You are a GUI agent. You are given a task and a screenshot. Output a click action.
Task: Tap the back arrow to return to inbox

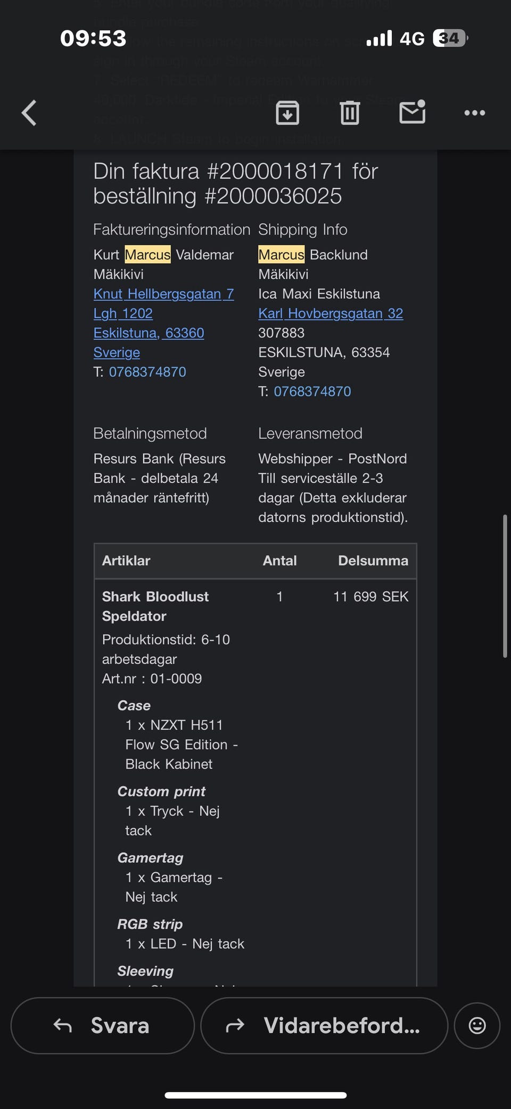click(x=29, y=113)
